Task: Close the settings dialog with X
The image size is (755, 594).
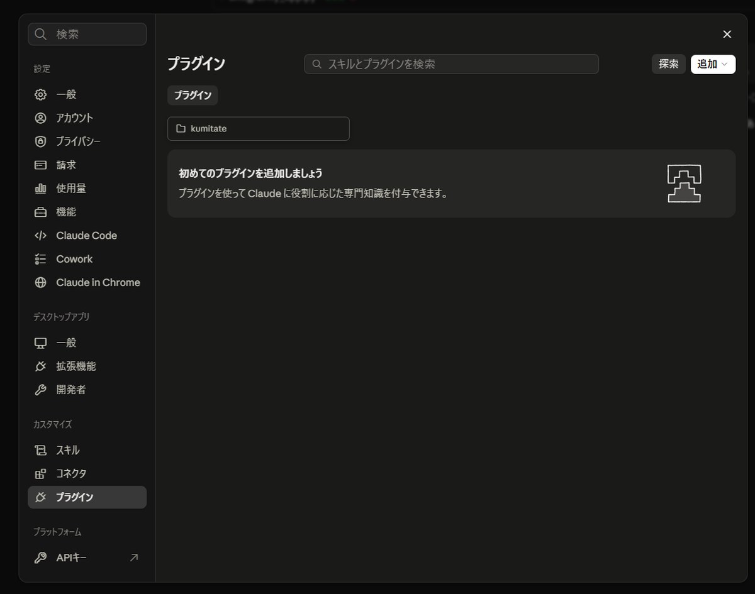Action: point(727,34)
